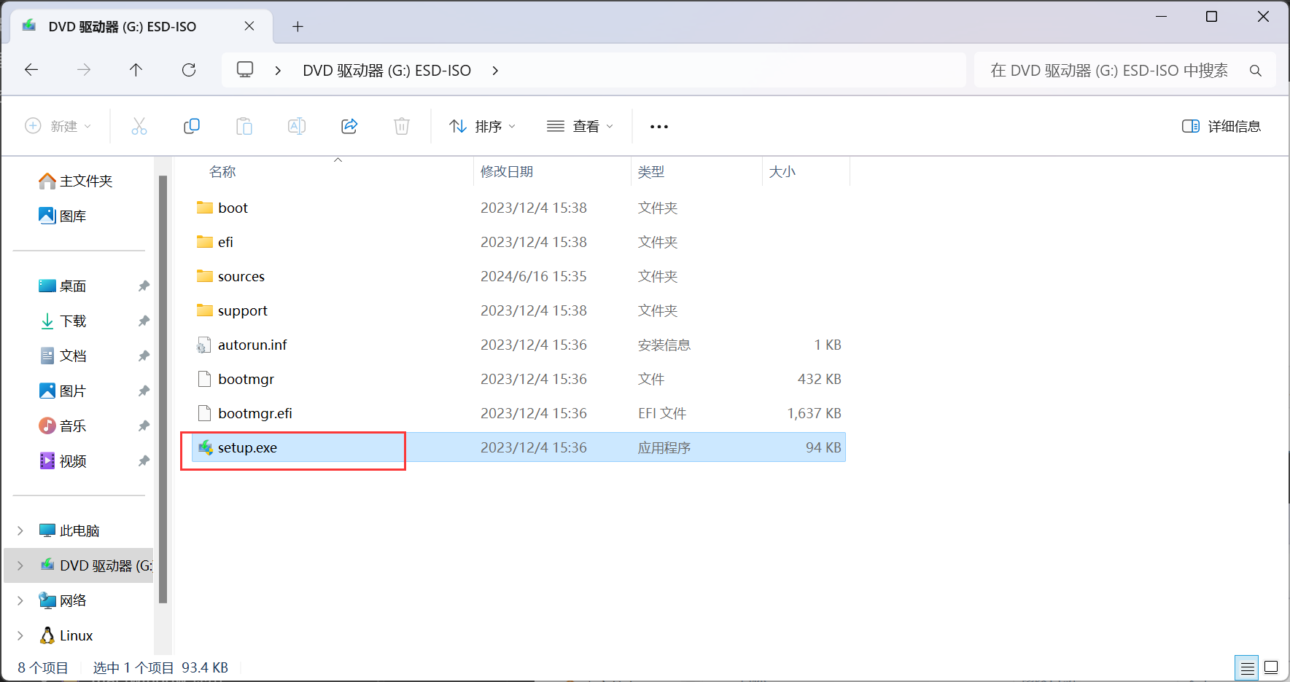Go back with the left arrow

31,70
